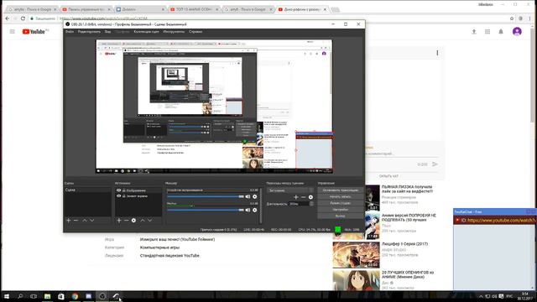Remove the selected source with the minus icon
Screen dimensions: 537x302
(126, 221)
